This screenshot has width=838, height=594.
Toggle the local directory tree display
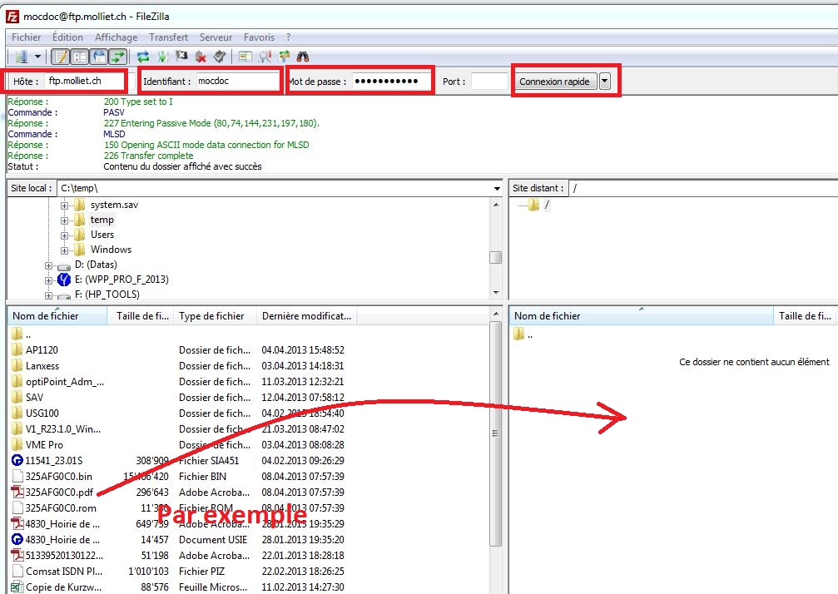click(80, 57)
